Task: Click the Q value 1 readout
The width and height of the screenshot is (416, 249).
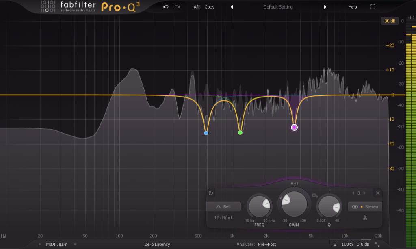Action: (329, 190)
